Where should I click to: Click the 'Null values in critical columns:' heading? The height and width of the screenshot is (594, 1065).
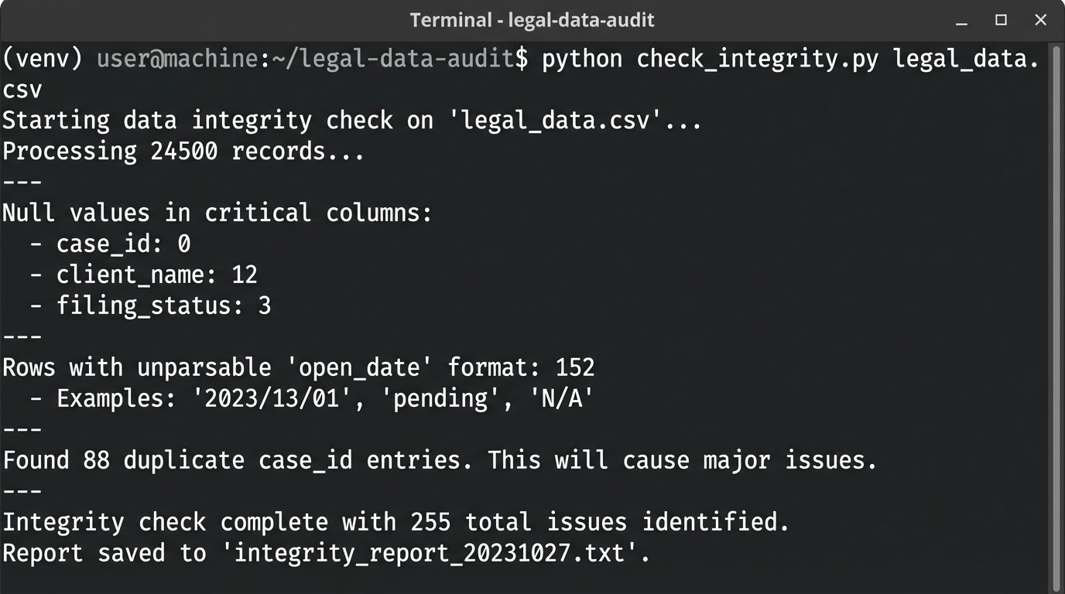pyautogui.click(x=217, y=213)
